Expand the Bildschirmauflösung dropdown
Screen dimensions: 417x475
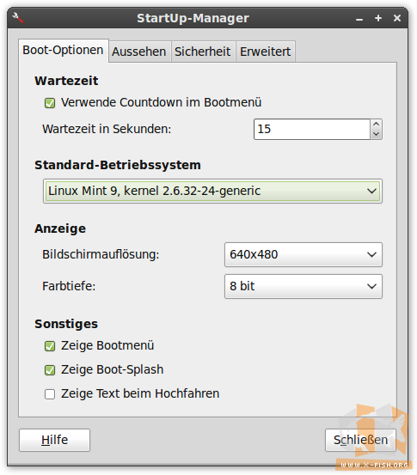pos(304,254)
